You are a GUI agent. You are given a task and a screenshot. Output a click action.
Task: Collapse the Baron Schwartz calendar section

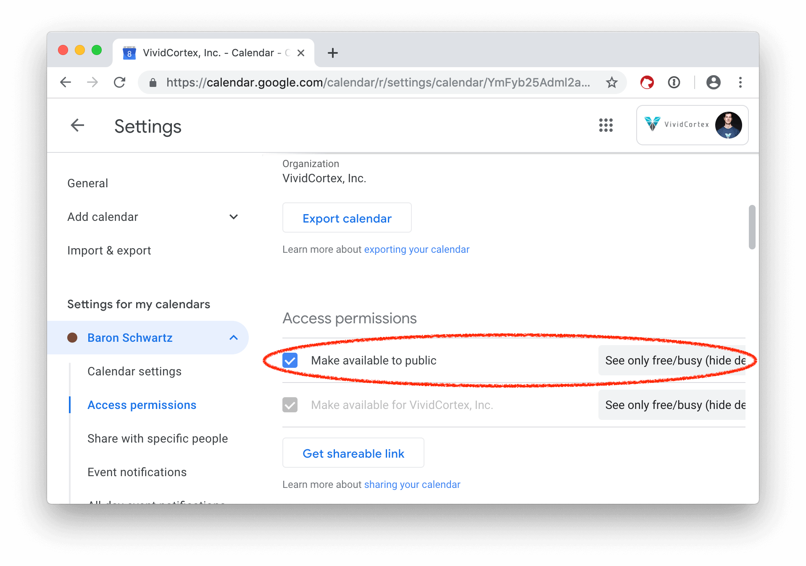pos(234,338)
